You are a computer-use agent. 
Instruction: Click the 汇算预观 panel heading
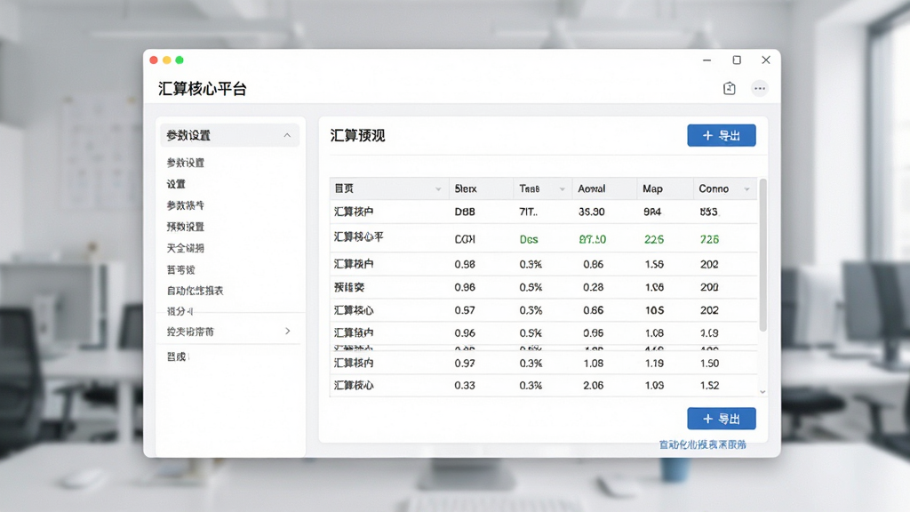pyautogui.click(x=357, y=135)
